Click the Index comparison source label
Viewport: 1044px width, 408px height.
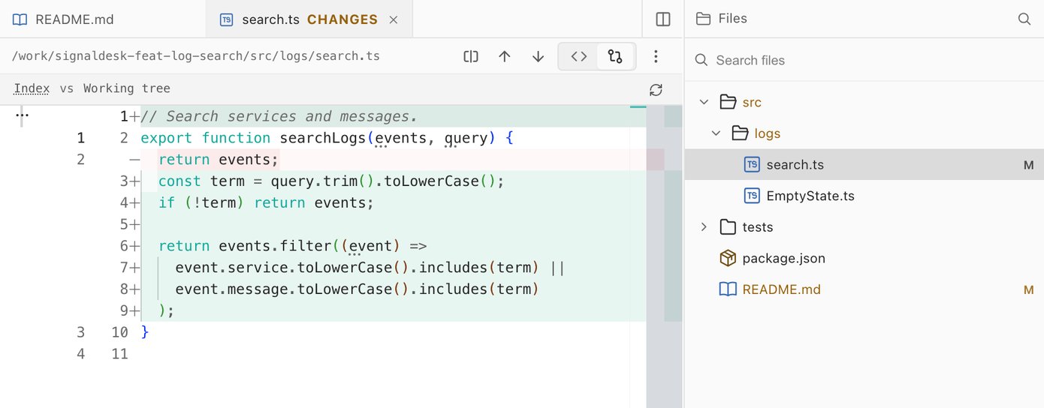[32, 88]
